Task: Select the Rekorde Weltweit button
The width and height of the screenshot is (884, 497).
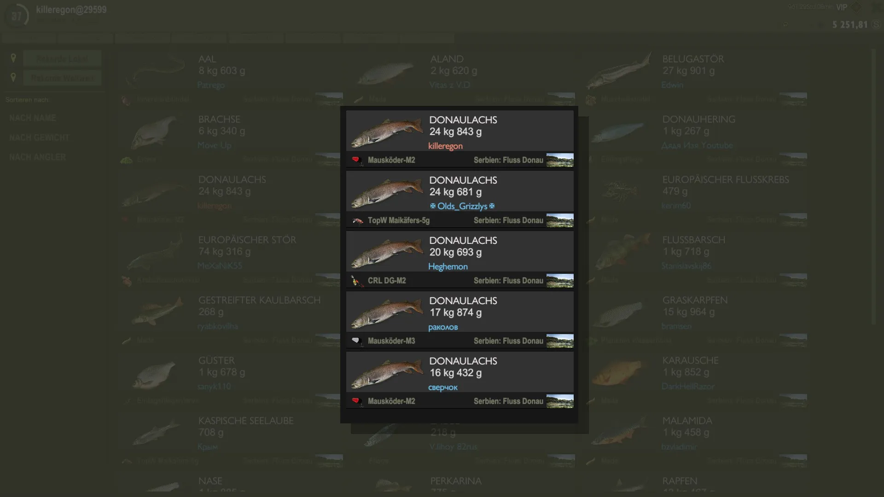Action: coord(62,78)
